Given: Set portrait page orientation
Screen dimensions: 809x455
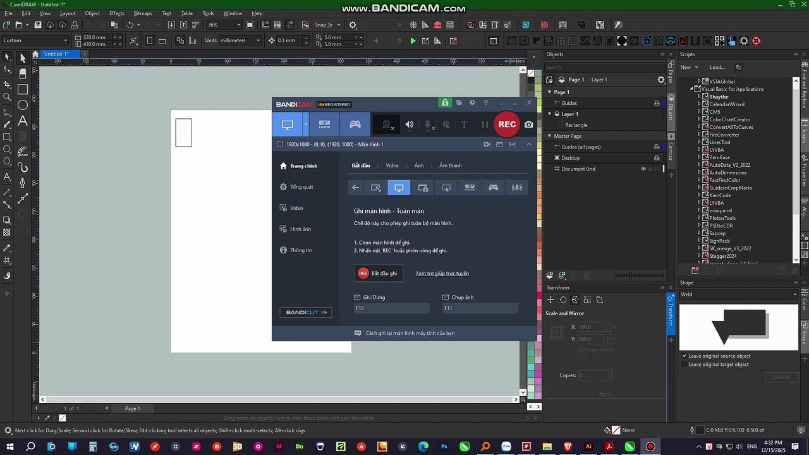Looking at the screenshot, I should tap(150, 40).
